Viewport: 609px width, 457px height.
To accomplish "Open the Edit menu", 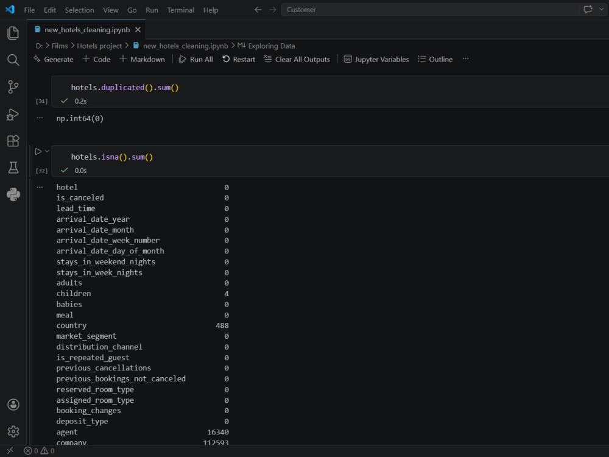I will [x=50, y=10].
